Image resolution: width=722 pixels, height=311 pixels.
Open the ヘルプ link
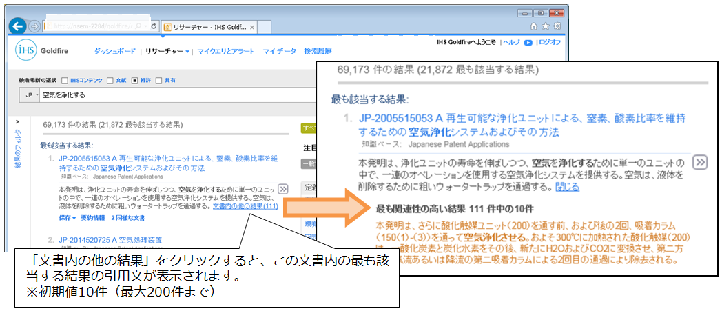(511, 42)
